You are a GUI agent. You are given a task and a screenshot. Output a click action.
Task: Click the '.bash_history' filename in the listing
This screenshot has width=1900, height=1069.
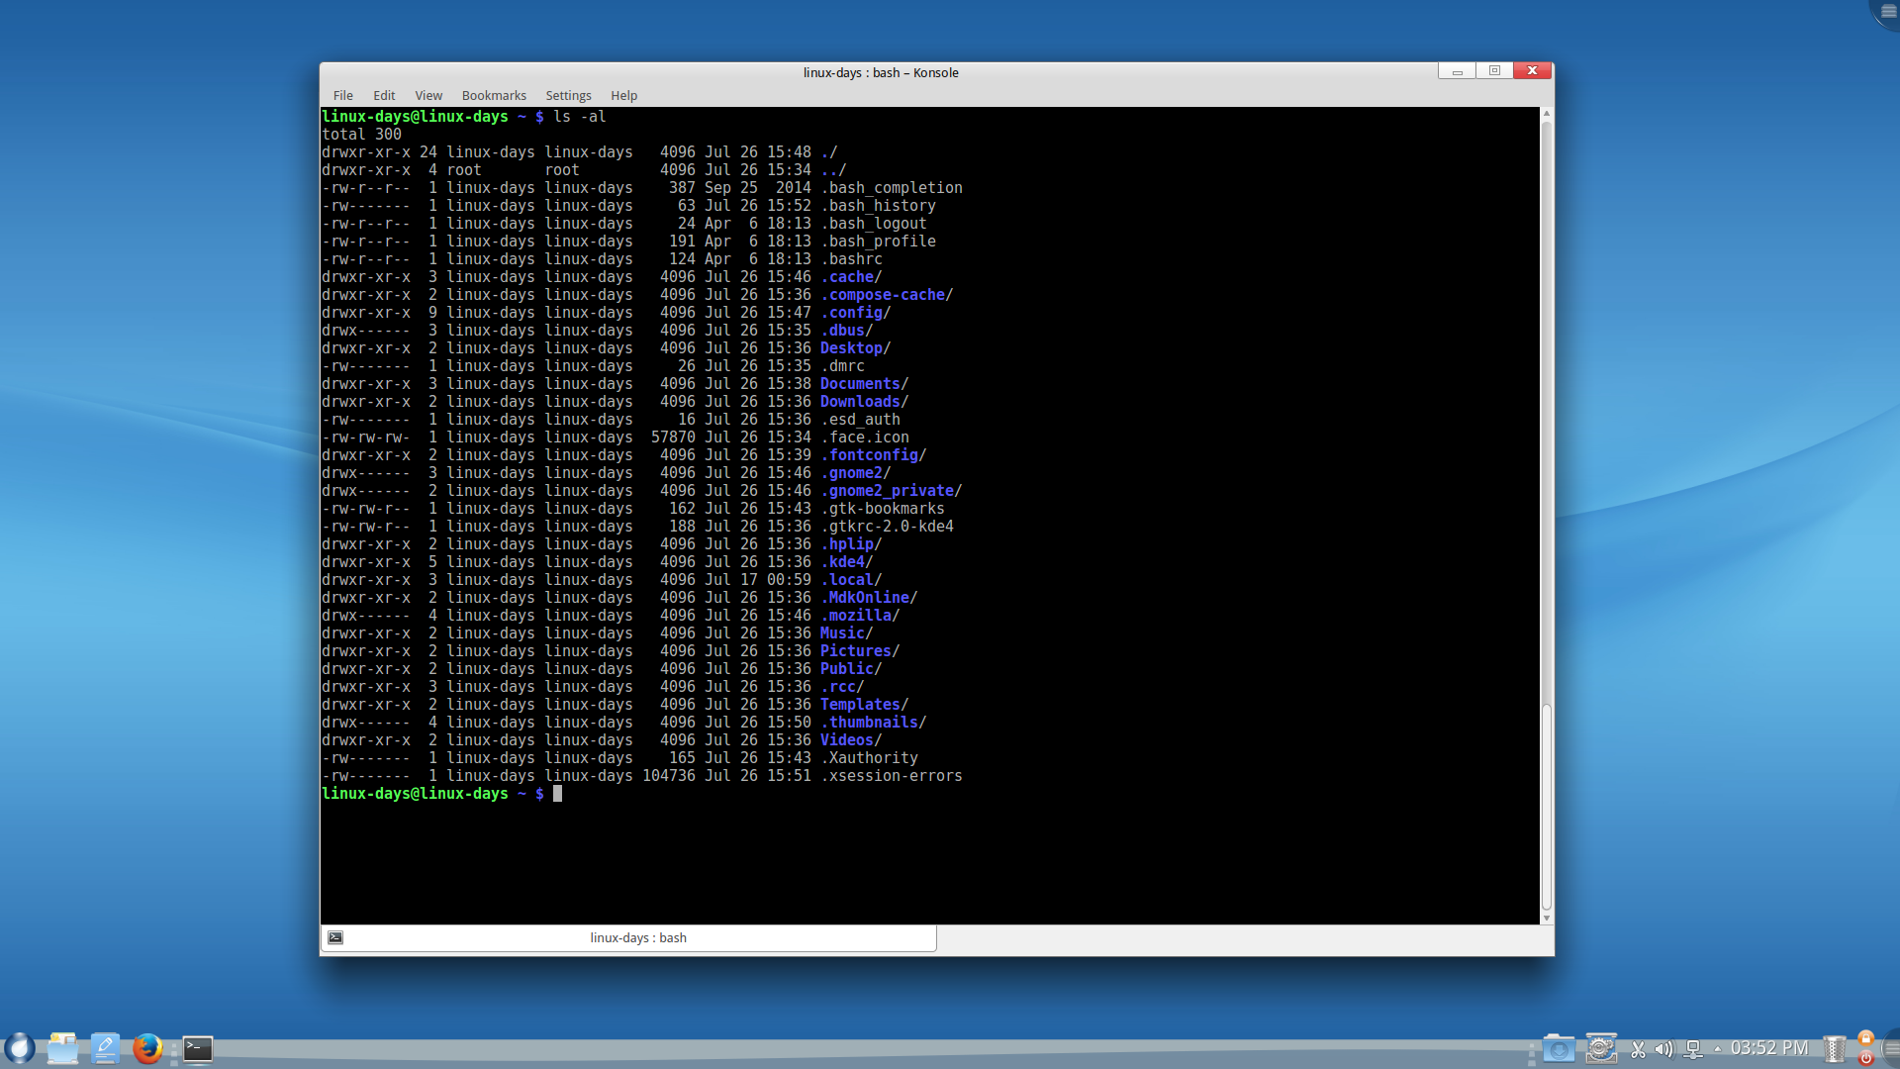click(x=878, y=206)
